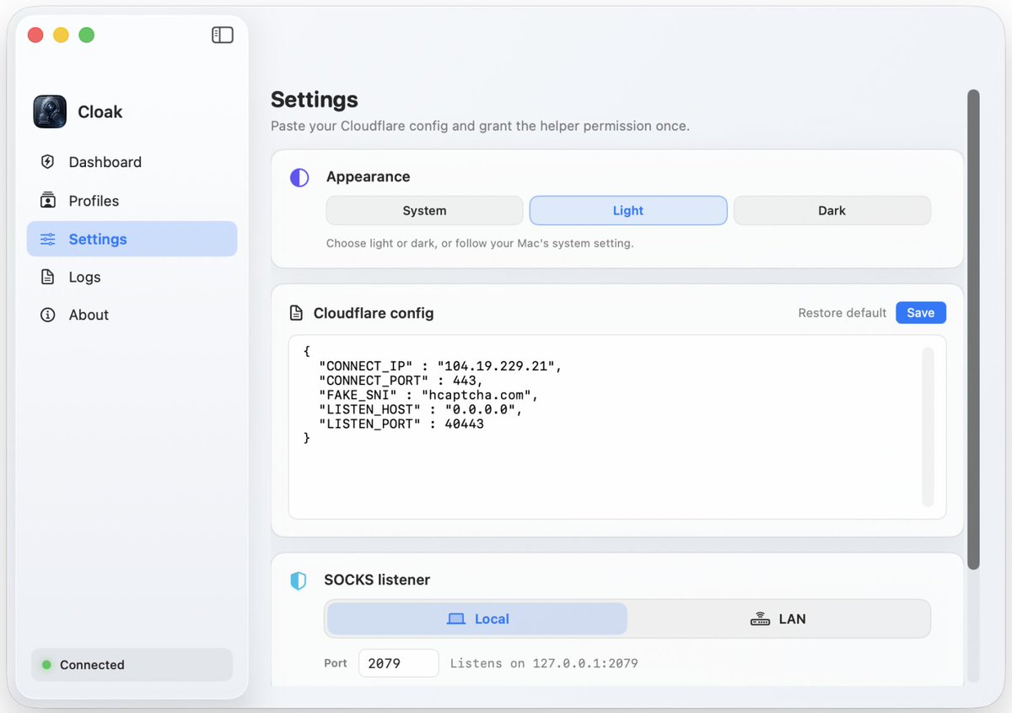The height and width of the screenshot is (713, 1012).
Task: Click the Port label
Action: 336,663
